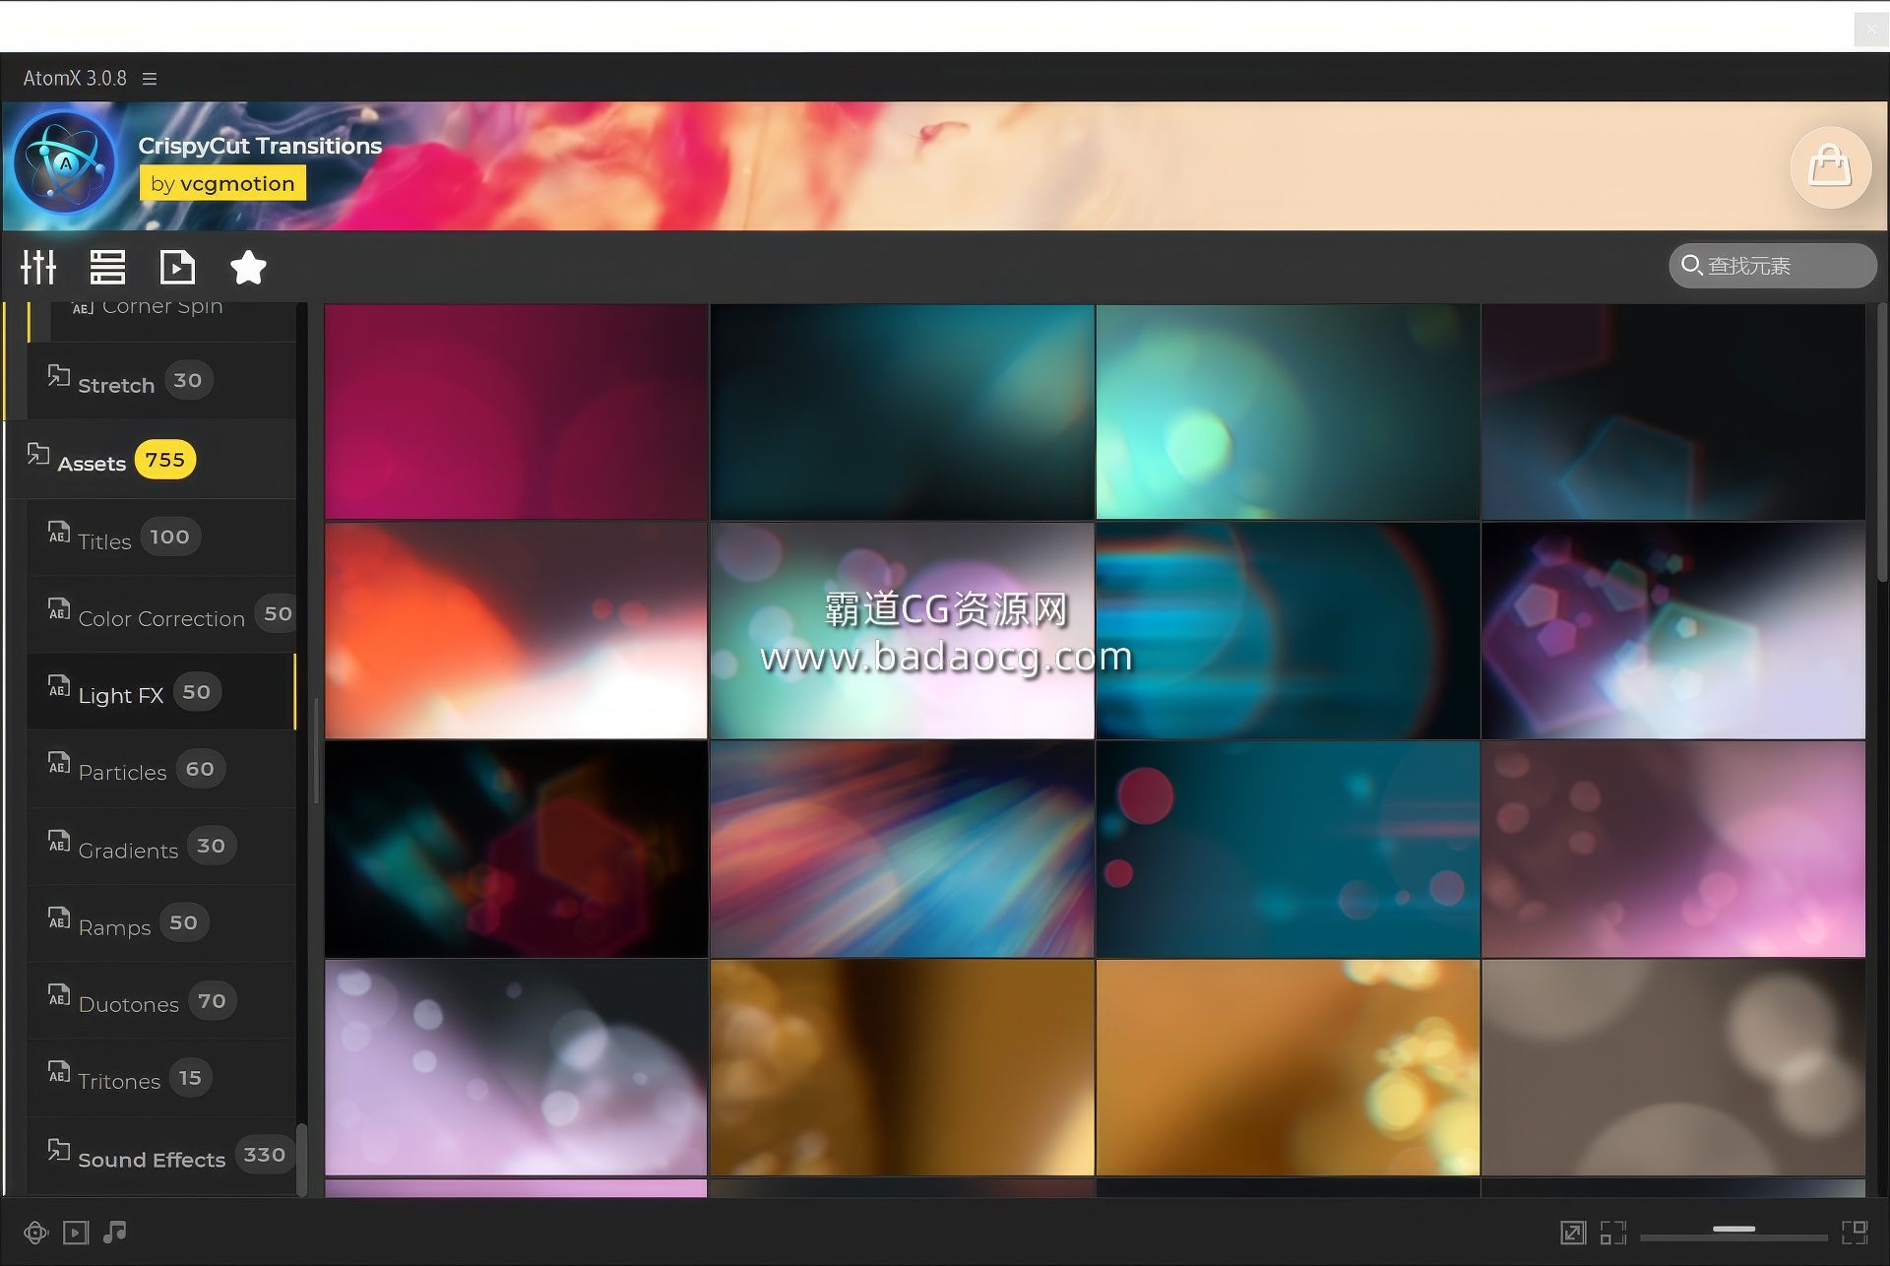Click the AE icon beside Ramps
Image resolution: width=1890 pixels, height=1266 pixels.
[x=59, y=918]
